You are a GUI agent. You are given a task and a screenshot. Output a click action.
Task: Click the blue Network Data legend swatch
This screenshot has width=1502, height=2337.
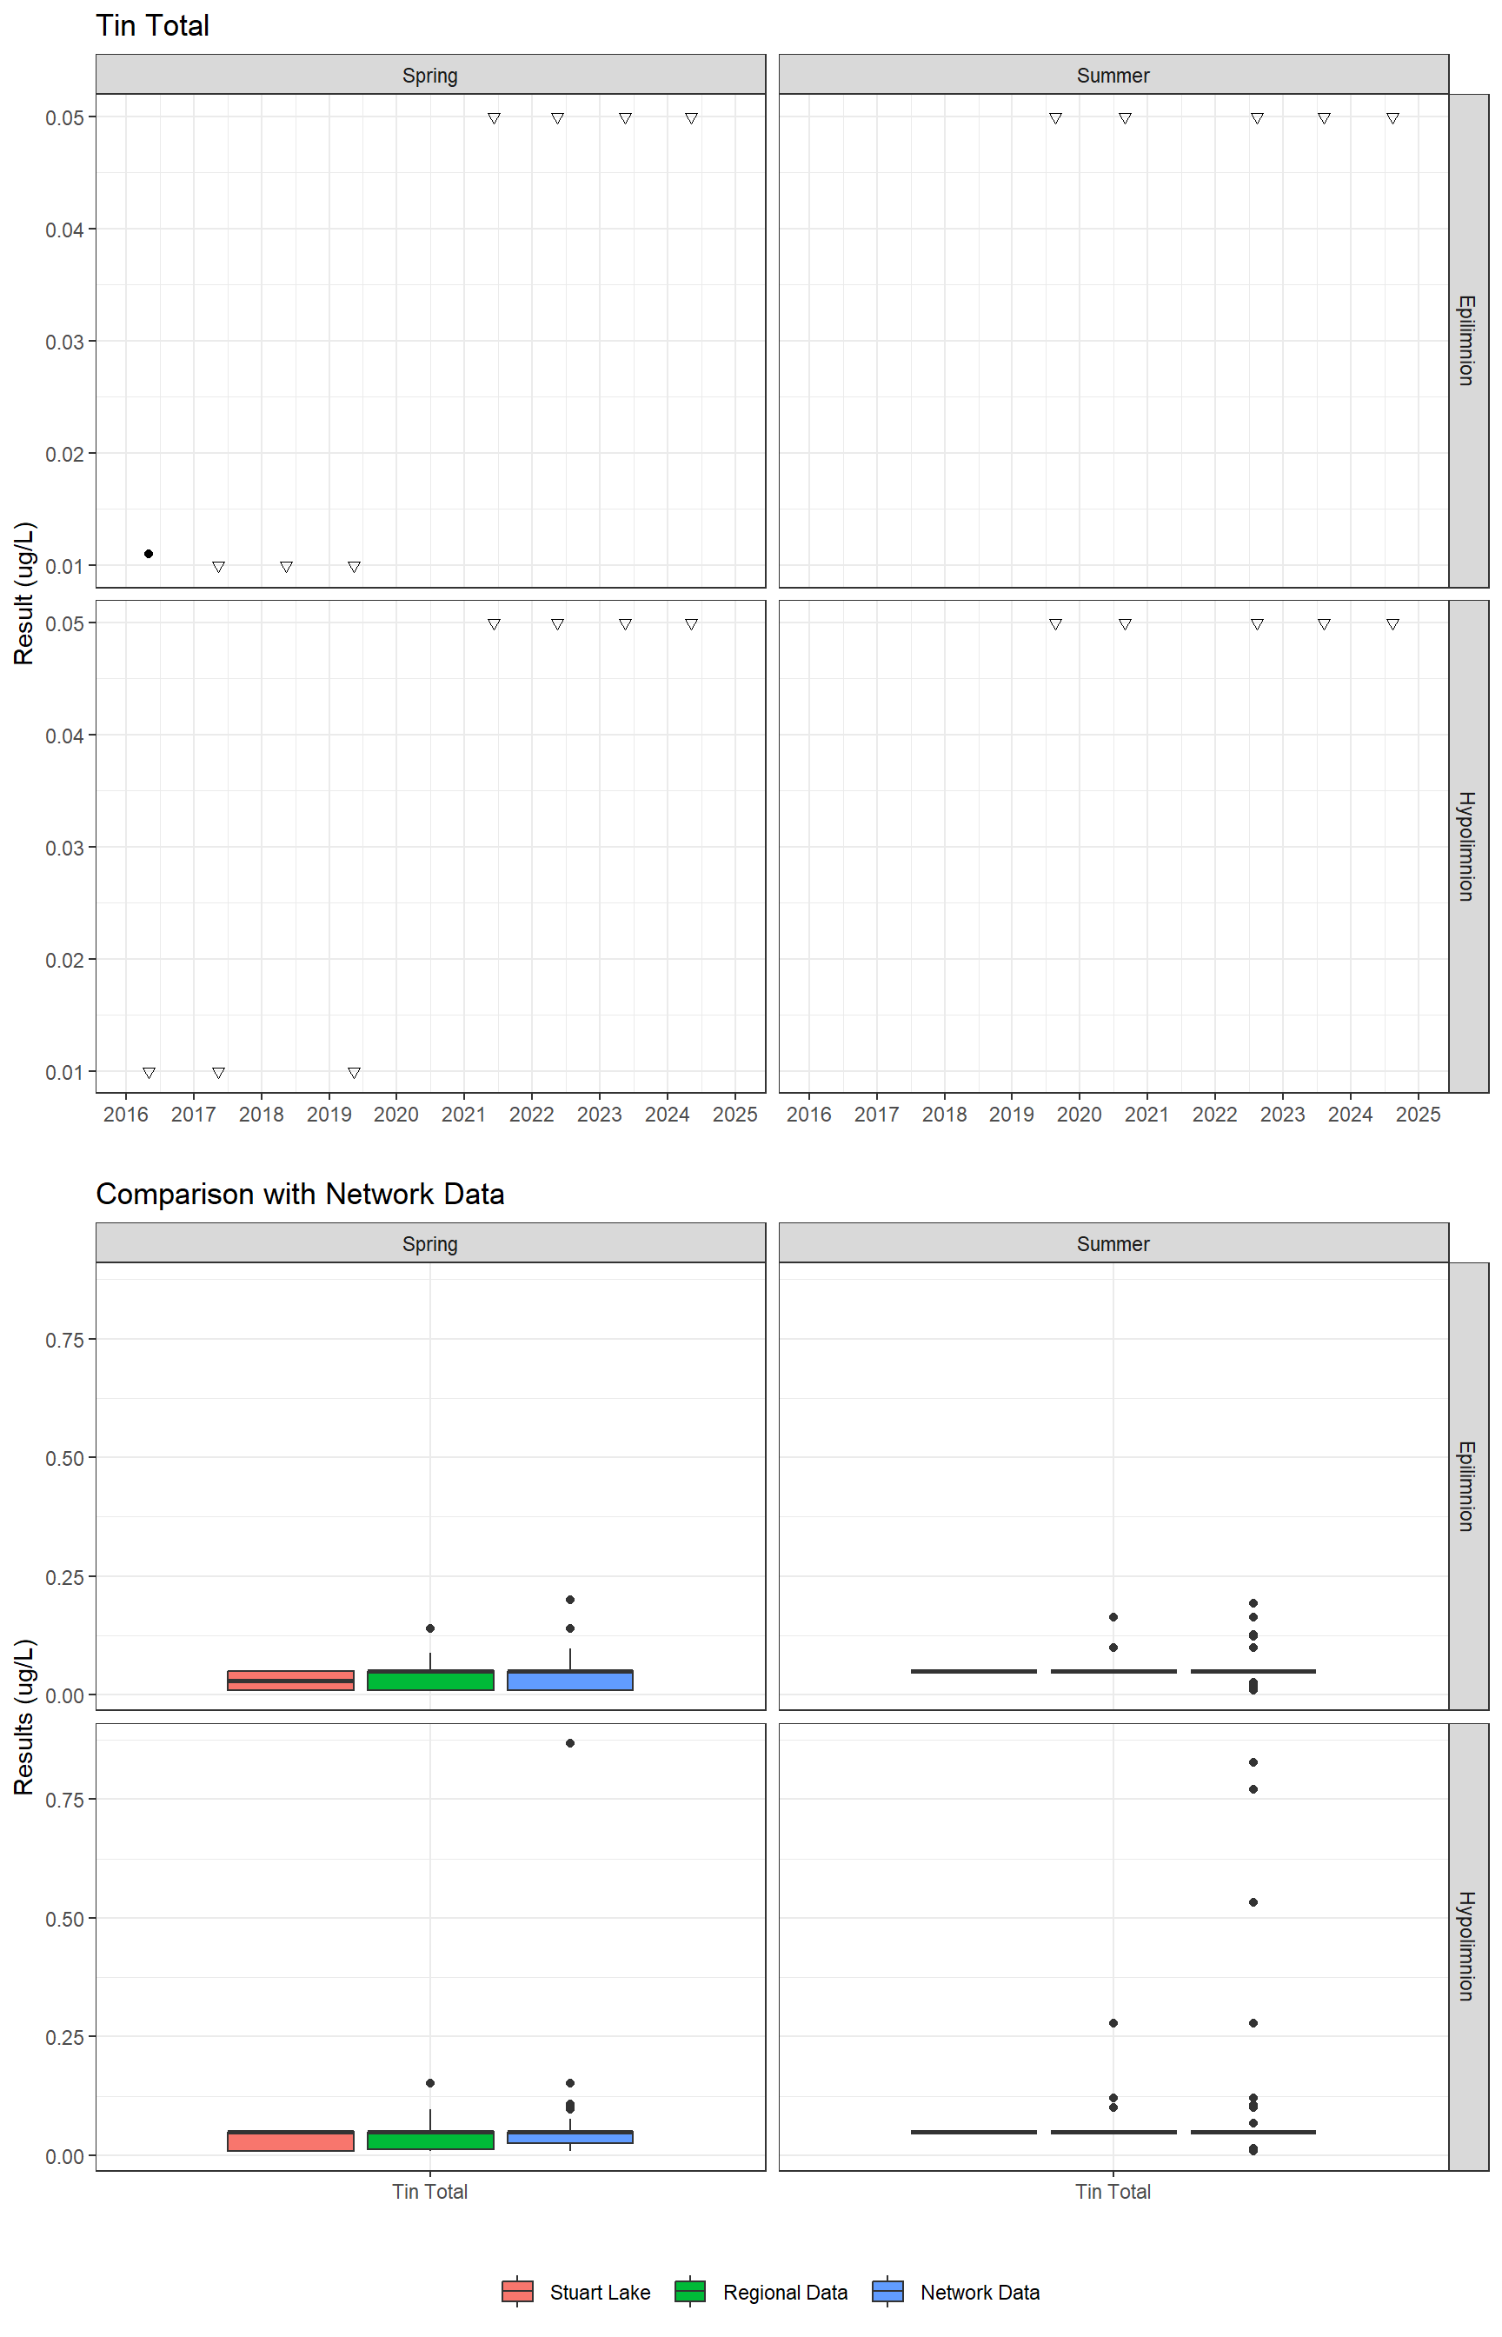(x=887, y=2291)
